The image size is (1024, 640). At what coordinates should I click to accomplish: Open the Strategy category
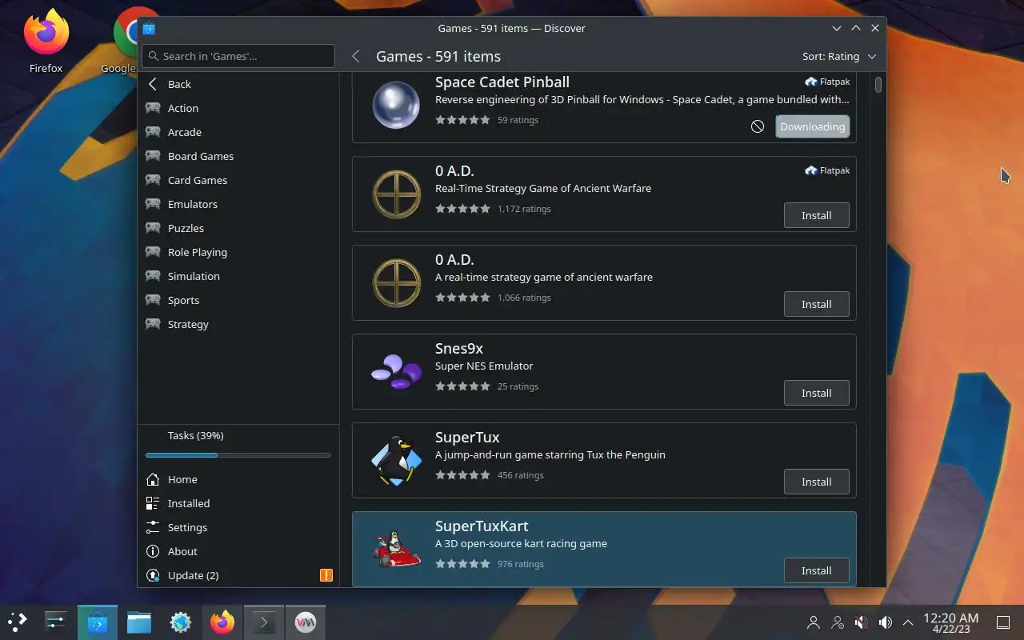(x=238, y=324)
